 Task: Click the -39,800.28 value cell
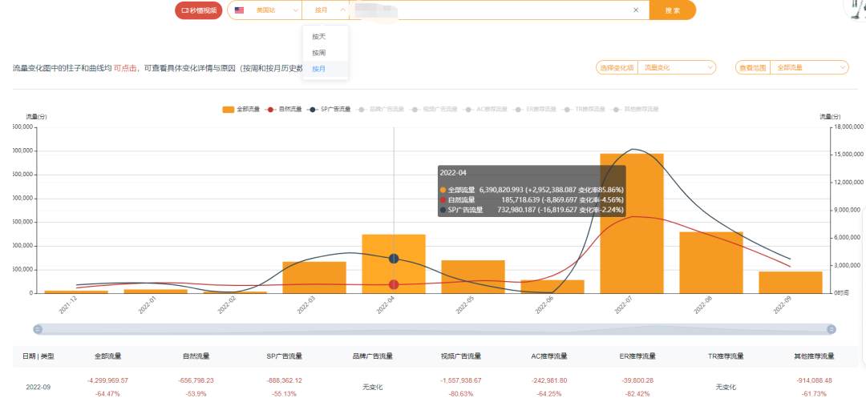638,380
